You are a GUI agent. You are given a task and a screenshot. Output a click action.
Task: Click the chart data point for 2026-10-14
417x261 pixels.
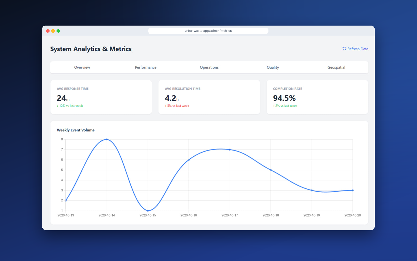pos(107,139)
